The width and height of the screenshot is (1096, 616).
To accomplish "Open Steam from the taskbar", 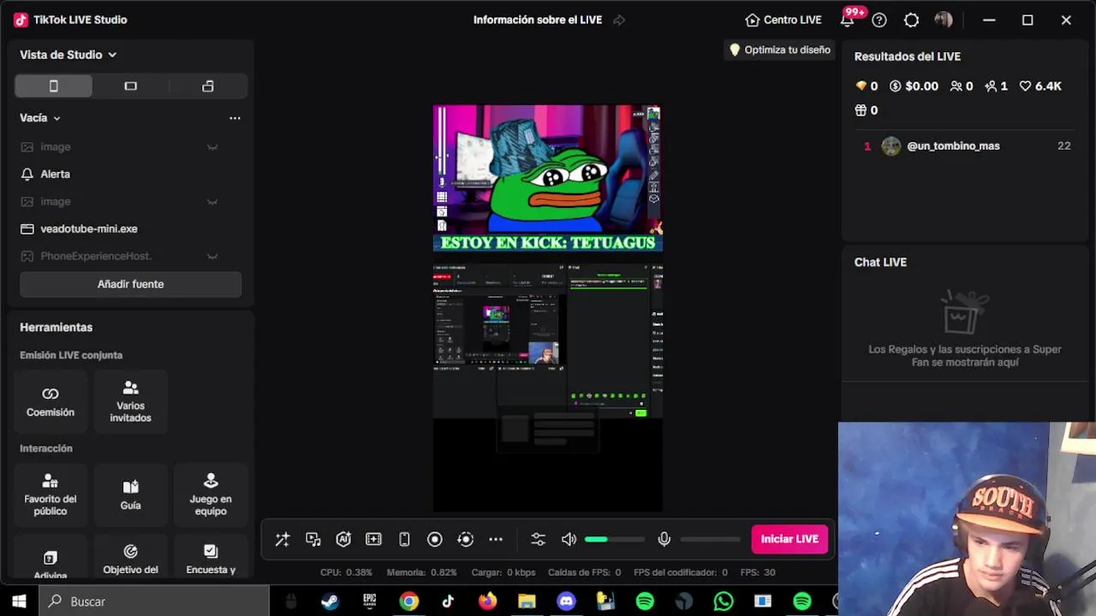I will pos(330,601).
